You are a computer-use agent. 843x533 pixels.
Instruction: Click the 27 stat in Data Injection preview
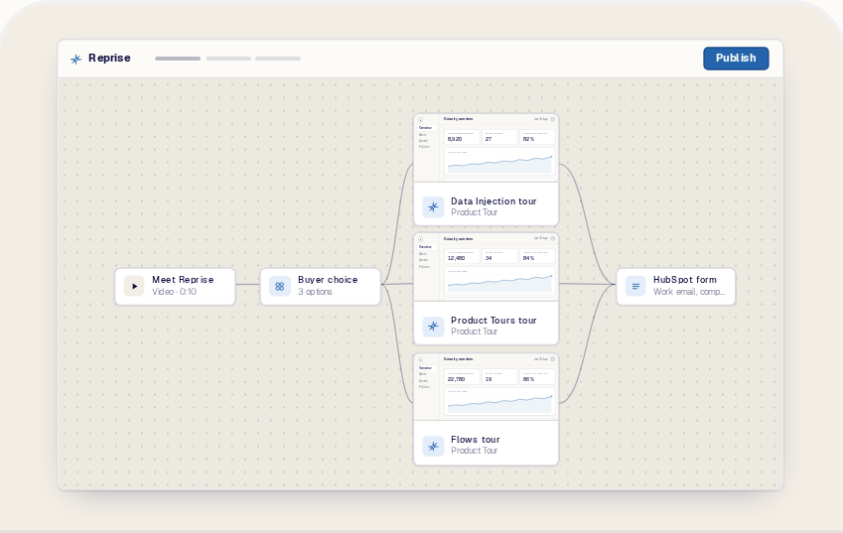[x=489, y=139]
